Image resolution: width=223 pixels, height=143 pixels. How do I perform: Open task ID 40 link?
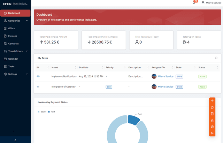point(38,76)
